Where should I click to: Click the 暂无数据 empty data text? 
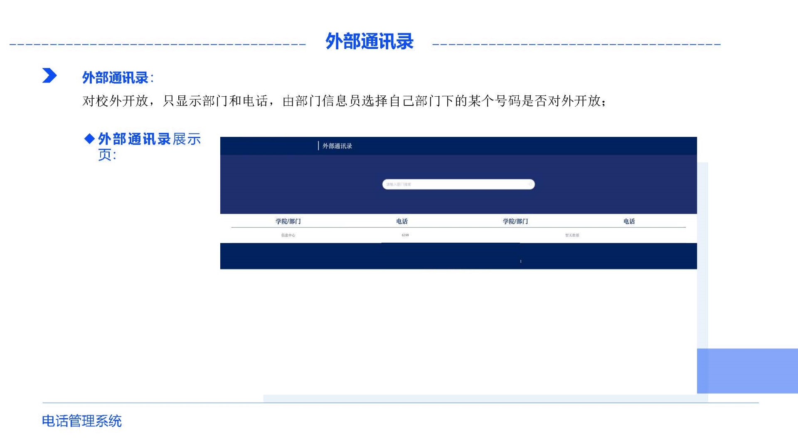tap(572, 235)
